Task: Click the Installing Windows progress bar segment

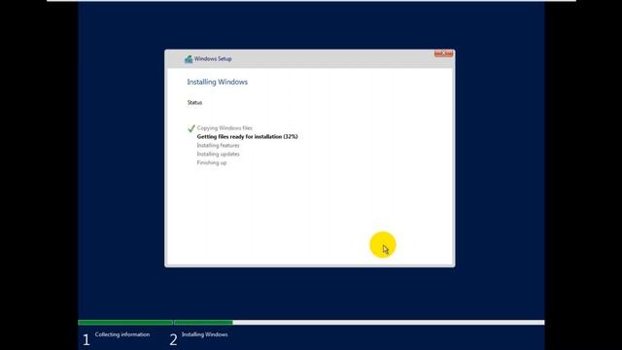Action: coord(359,323)
